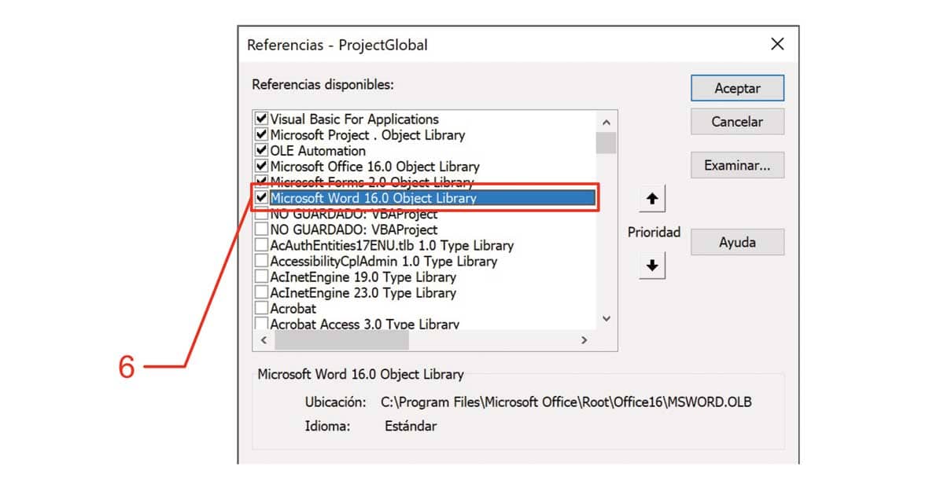The height and width of the screenshot is (495, 944).
Task: Click the horizontal scroll left arrow
Action: [x=263, y=340]
